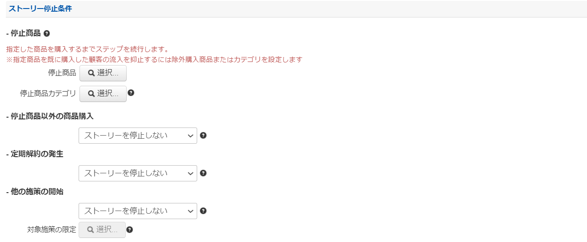Click the disabled 対象施策の限定 選択... button
This screenshot has height=242, width=587.
click(102, 229)
